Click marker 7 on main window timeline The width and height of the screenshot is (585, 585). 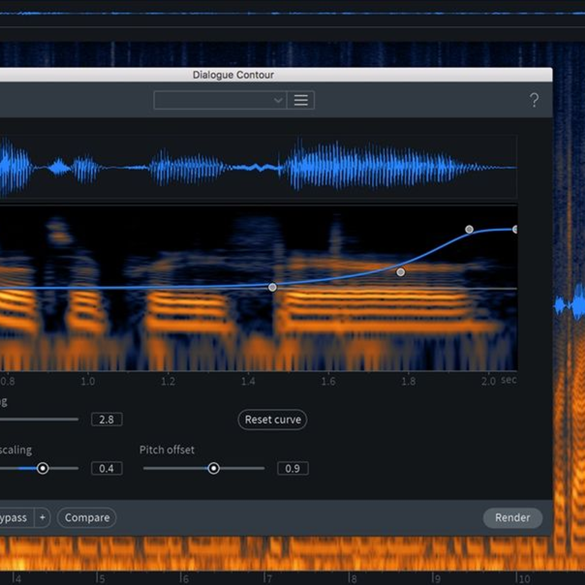pyautogui.click(x=268, y=578)
